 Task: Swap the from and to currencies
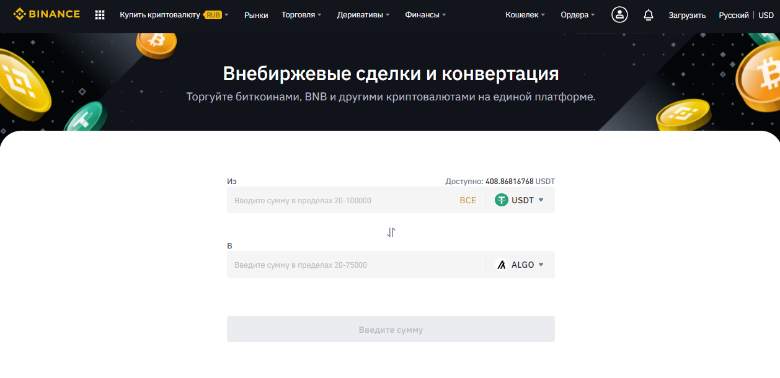(x=391, y=232)
